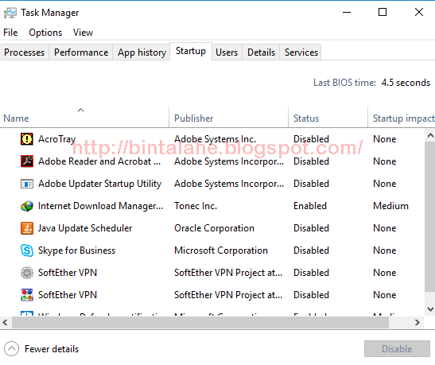Click Disabled status in AcroTray row
This screenshot has height=365, width=435.
tap(311, 139)
